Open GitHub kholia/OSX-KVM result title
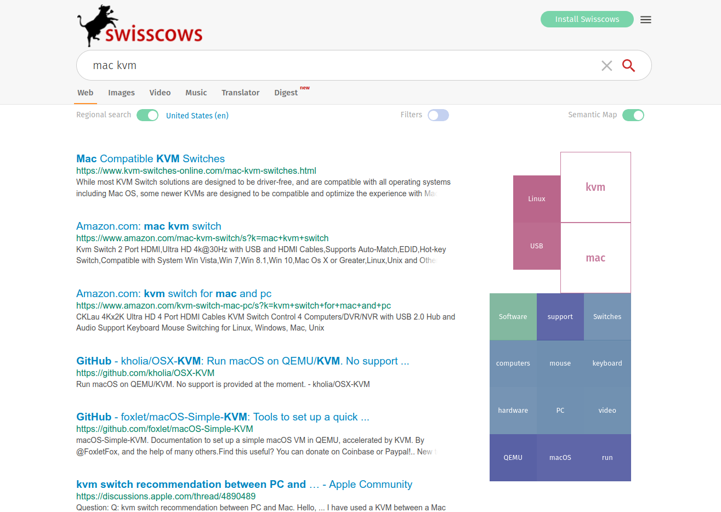Image resolution: width=721 pixels, height=512 pixels. pos(242,361)
